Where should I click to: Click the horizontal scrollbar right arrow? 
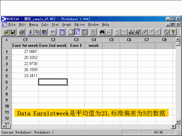click(173, 126)
